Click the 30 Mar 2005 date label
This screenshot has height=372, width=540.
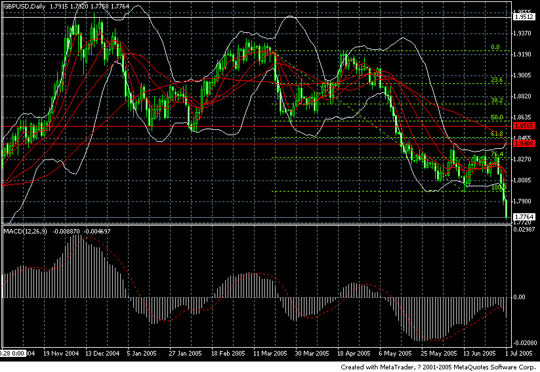312,354
